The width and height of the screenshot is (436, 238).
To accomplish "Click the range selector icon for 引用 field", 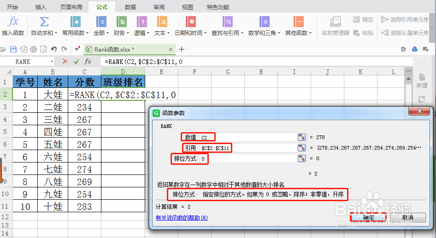I will (302, 148).
